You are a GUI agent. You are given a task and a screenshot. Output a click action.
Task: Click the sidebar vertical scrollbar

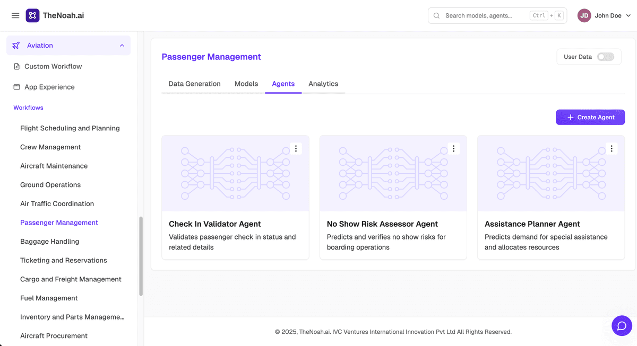click(141, 256)
